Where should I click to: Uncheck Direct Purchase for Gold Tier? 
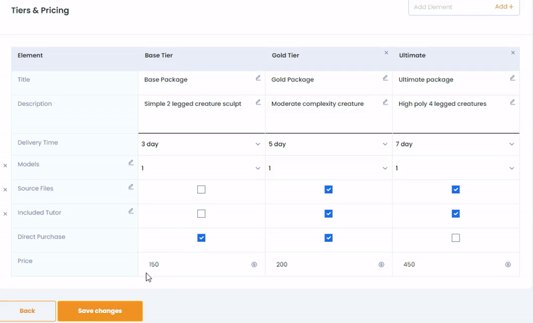click(x=328, y=238)
